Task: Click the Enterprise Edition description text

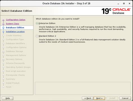Action: pos(82,29)
